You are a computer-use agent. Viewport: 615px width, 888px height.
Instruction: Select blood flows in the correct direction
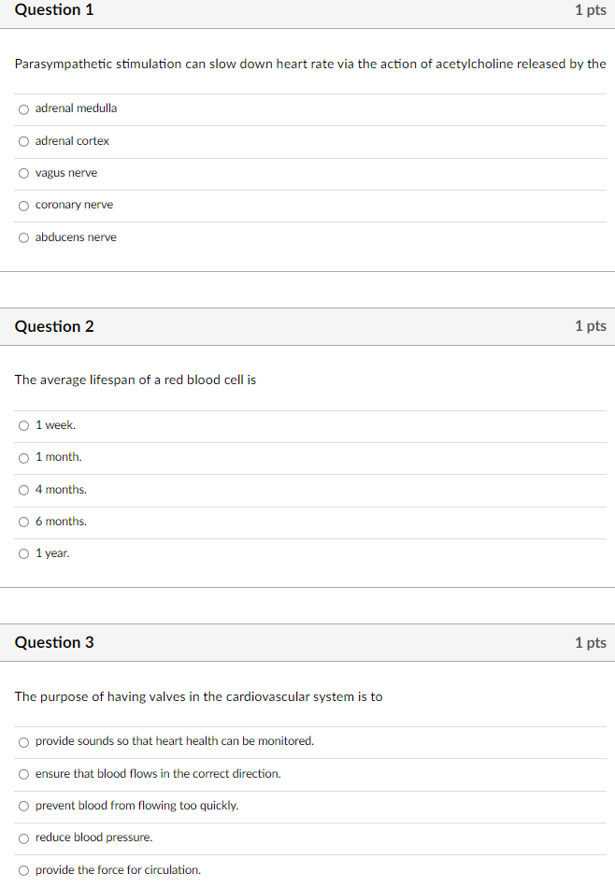pos(22,774)
